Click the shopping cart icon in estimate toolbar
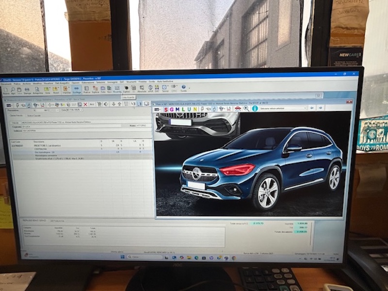Image resolution: width=388 pixels, height=291 pixels. point(99,104)
